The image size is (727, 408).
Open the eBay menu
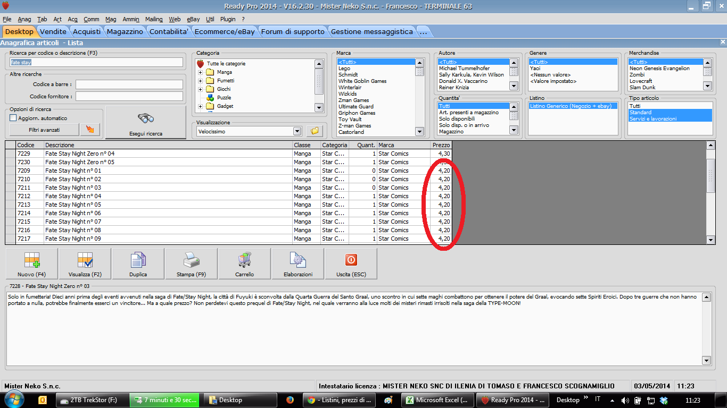coord(193,19)
